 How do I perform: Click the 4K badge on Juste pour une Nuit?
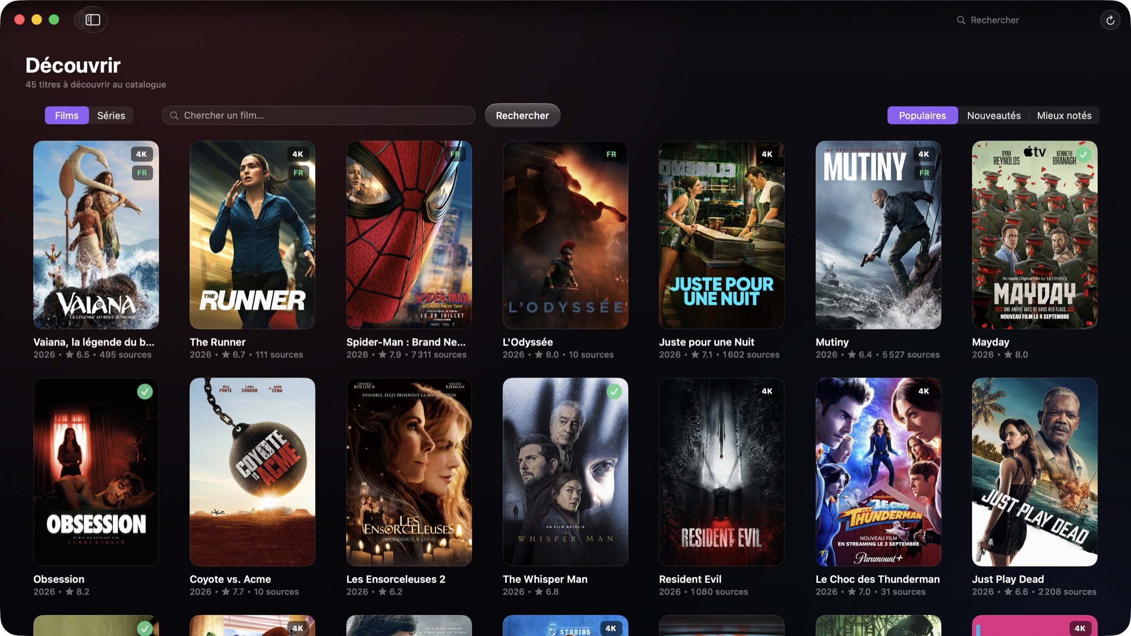(767, 154)
